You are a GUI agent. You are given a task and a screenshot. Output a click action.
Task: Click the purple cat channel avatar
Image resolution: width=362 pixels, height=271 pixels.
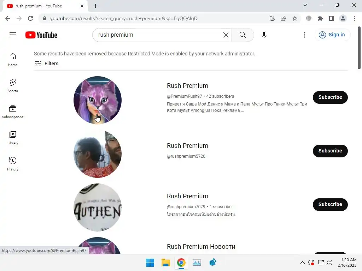pos(98,100)
